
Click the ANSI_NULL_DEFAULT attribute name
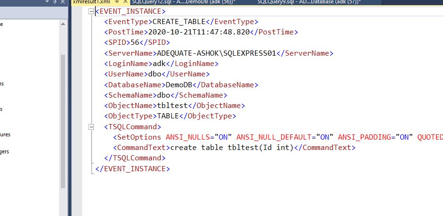[x=274, y=137]
